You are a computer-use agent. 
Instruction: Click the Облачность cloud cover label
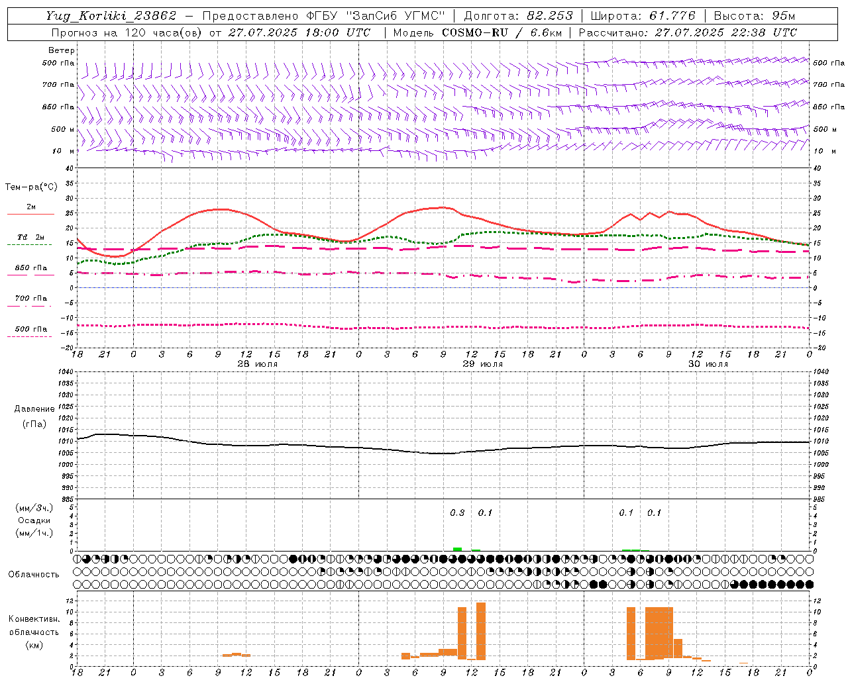[34, 574]
